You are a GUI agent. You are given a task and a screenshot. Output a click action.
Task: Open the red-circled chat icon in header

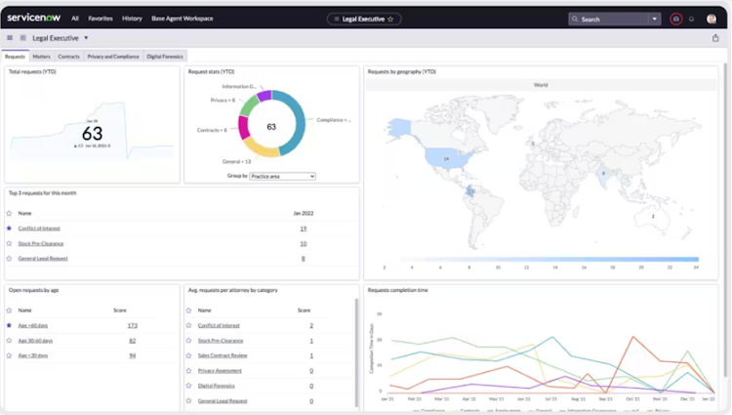coord(675,20)
